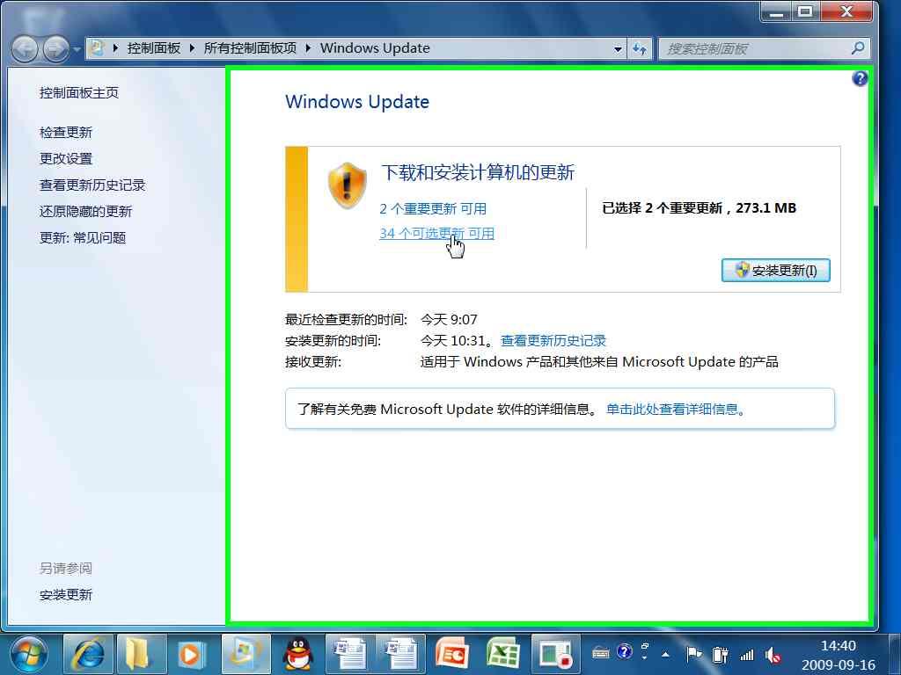
Task: Open PowerPoint from the taskbar
Action: coord(452,653)
